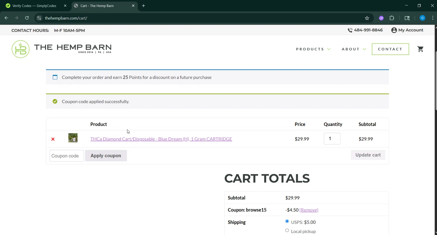437x235 pixels.
Task: Click the CONTACT button
Action: tap(390, 49)
